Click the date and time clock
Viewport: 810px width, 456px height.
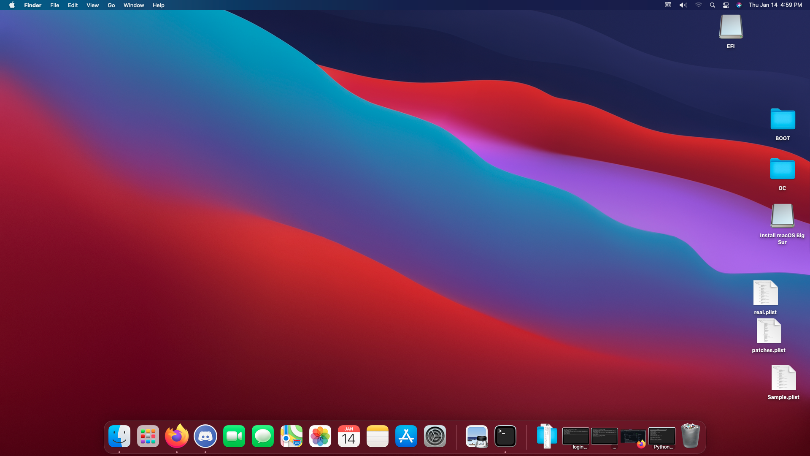coord(775,5)
